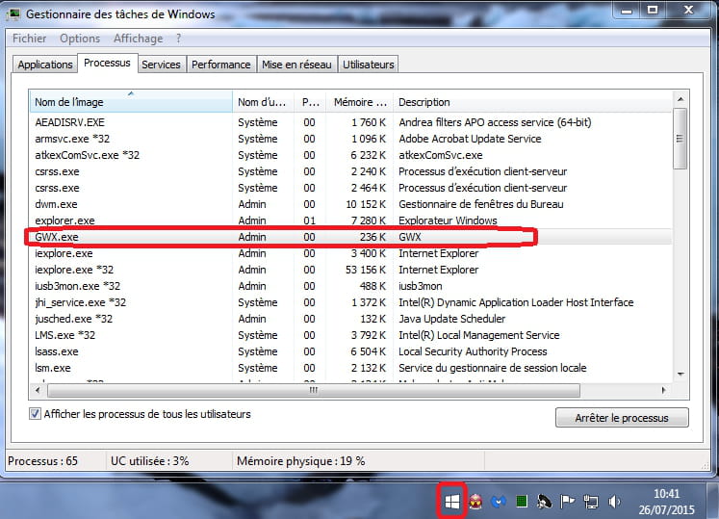Viewport: 719px width, 519px height.
Task: Open the Affichage menu
Action: click(x=138, y=39)
